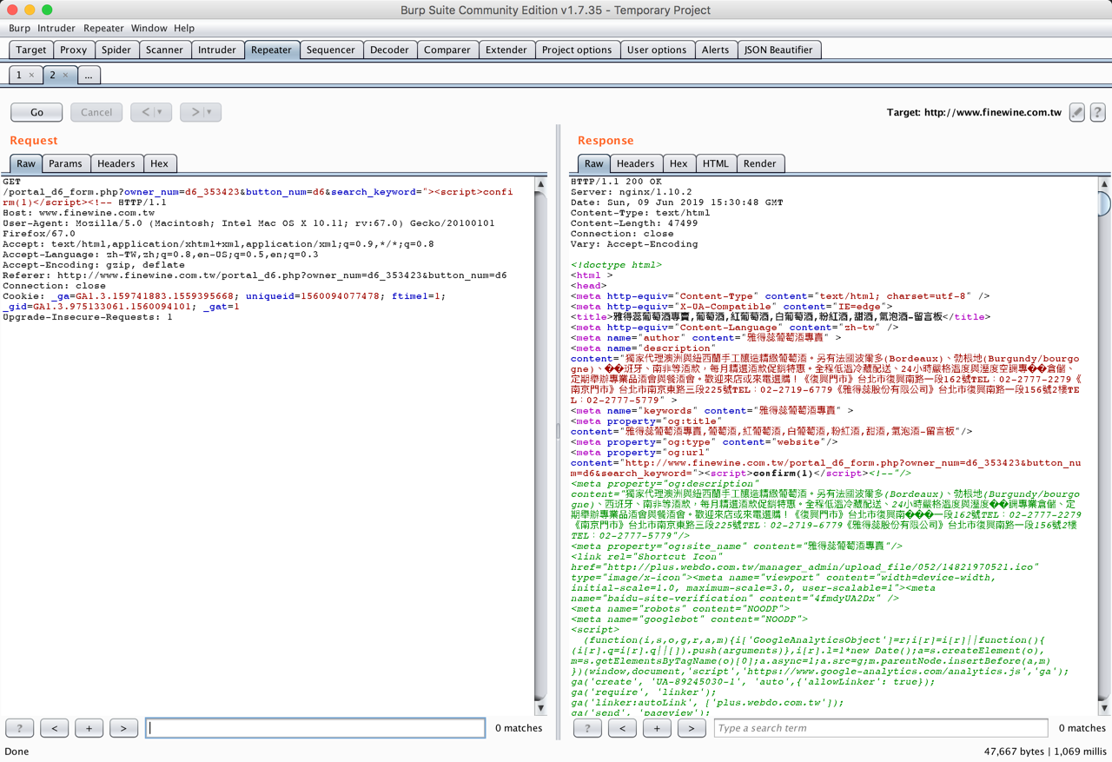This screenshot has height=762, width=1112.
Task: Select the Repeater tool tab
Action: [271, 50]
